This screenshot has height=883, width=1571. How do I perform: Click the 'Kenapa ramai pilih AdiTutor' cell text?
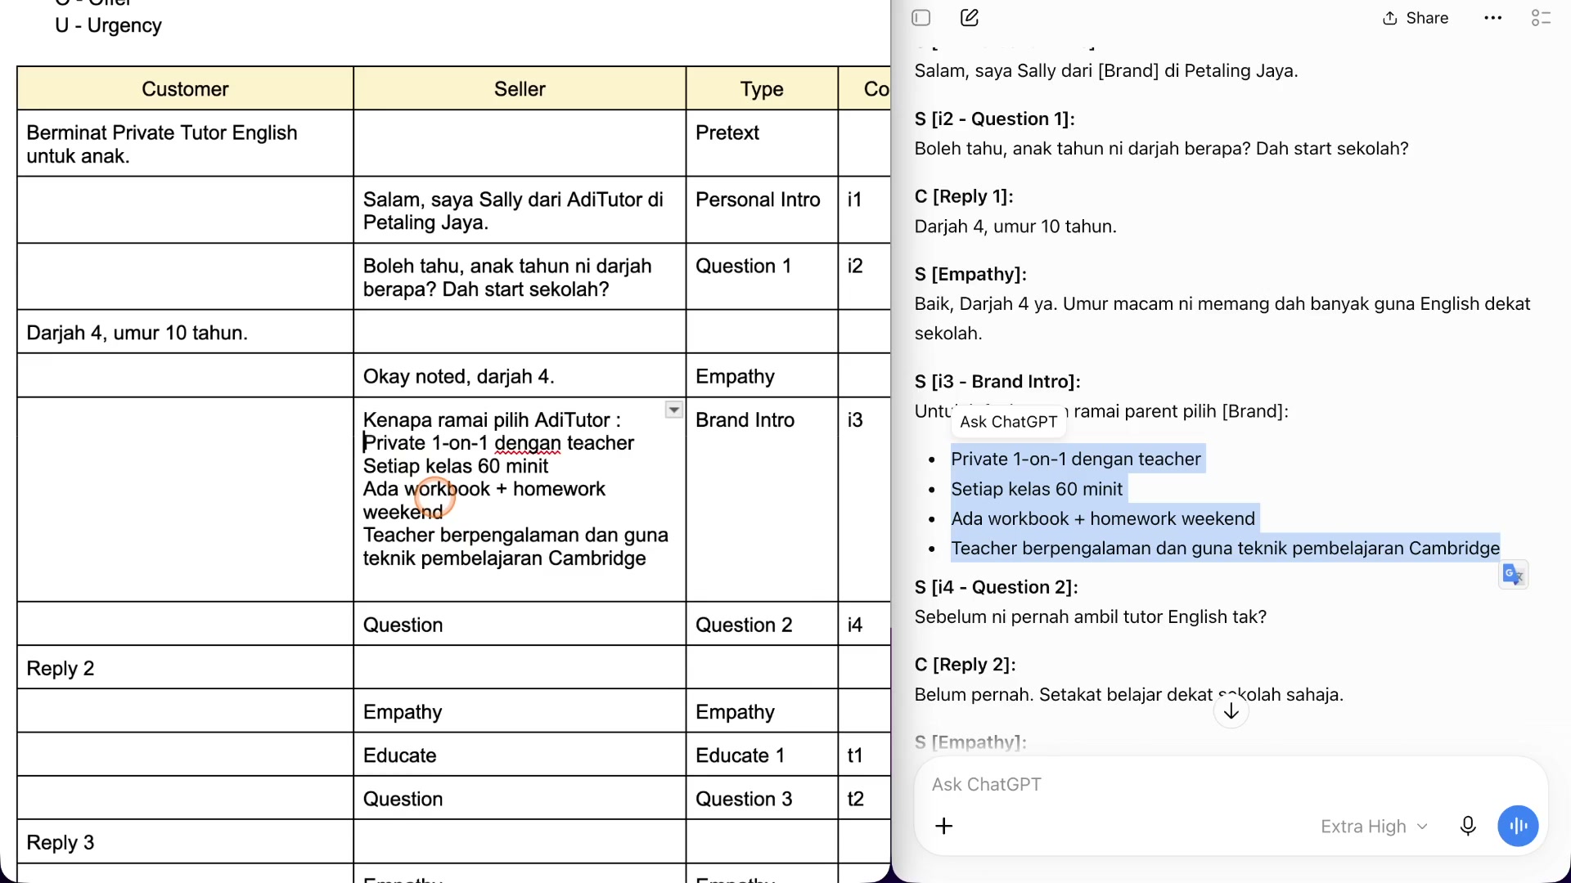492,420
